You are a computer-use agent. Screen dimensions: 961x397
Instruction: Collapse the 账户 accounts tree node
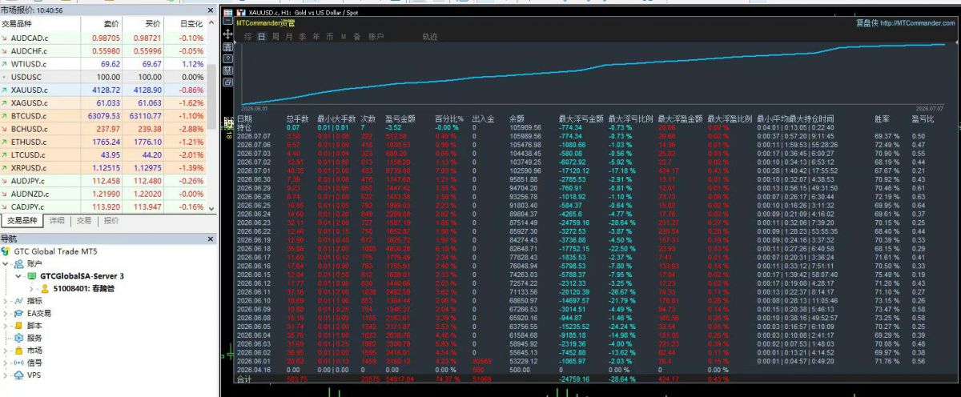[6, 263]
